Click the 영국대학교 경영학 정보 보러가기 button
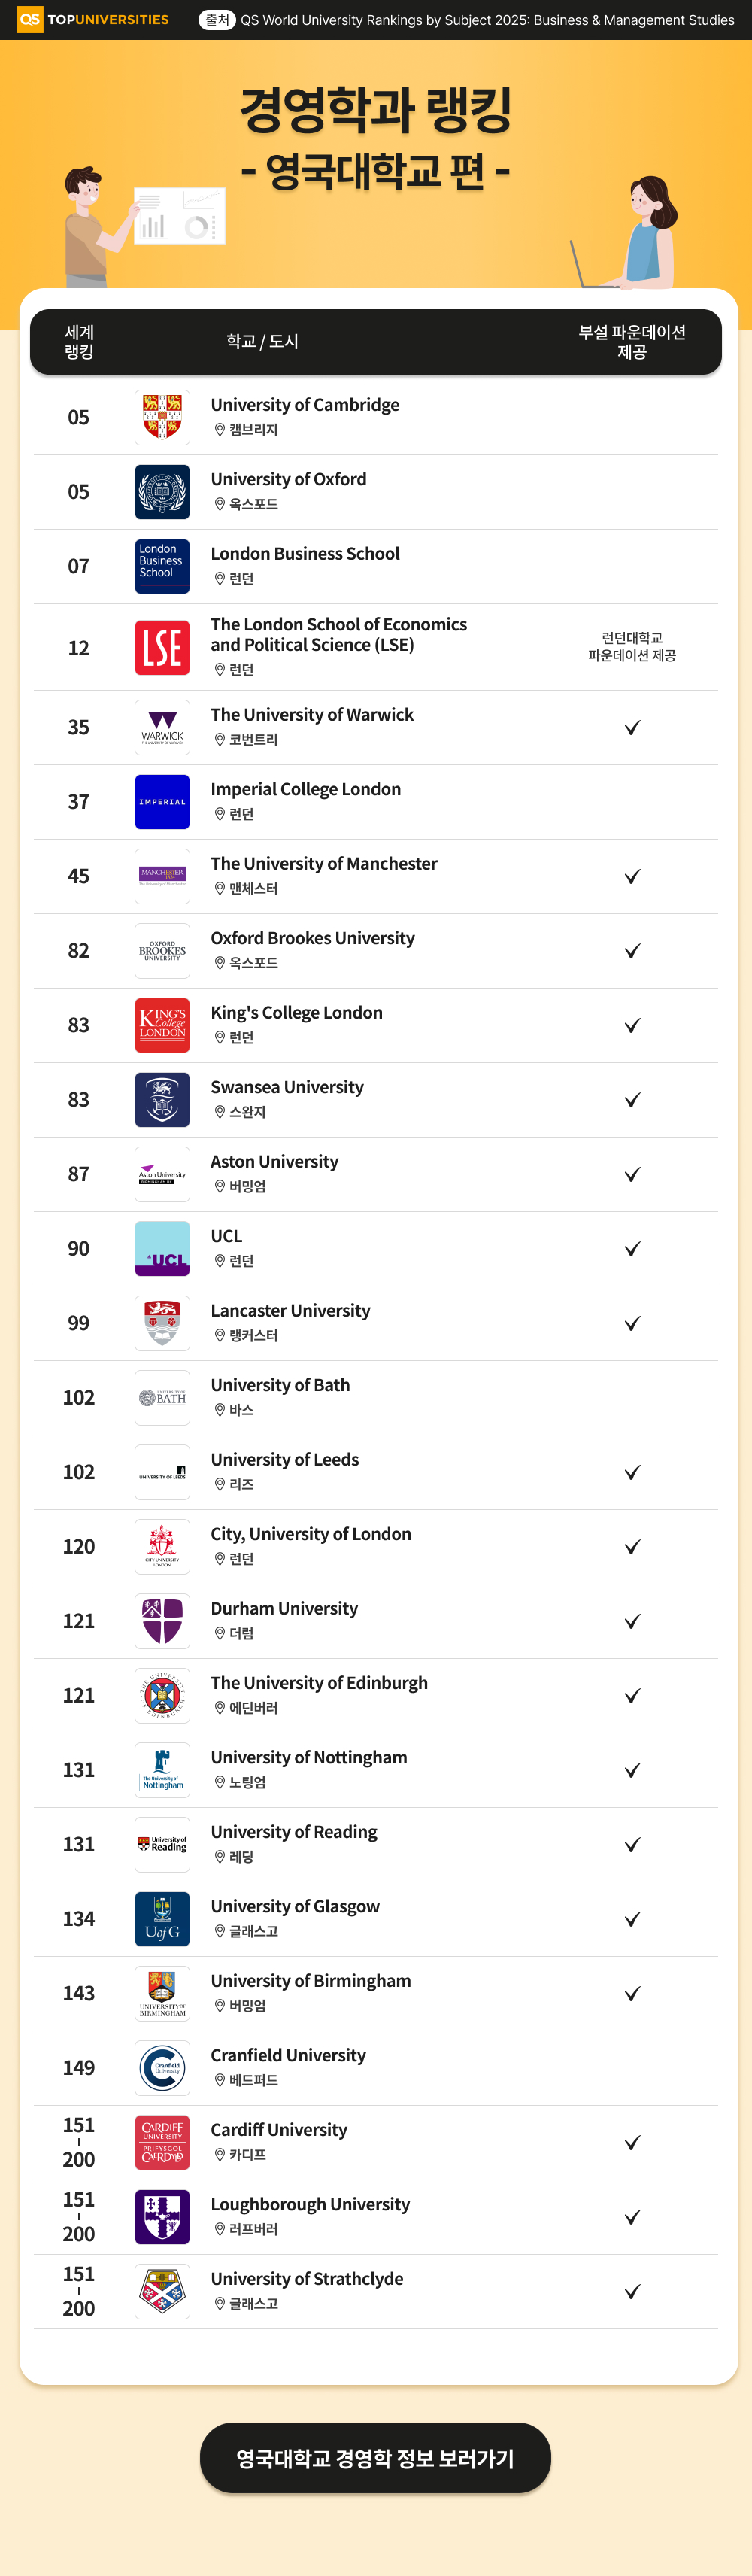The height and width of the screenshot is (2576, 752). click(x=375, y=2458)
